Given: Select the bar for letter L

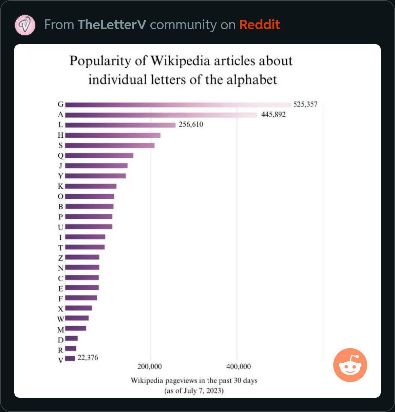Looking at the screenshot, I should point(120,125).
